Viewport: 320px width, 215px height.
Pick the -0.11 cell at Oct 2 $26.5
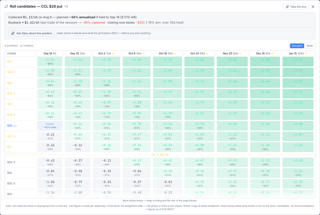point(106,162)
